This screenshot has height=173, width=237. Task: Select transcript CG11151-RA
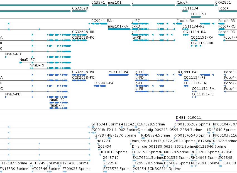tap(202, 38)
